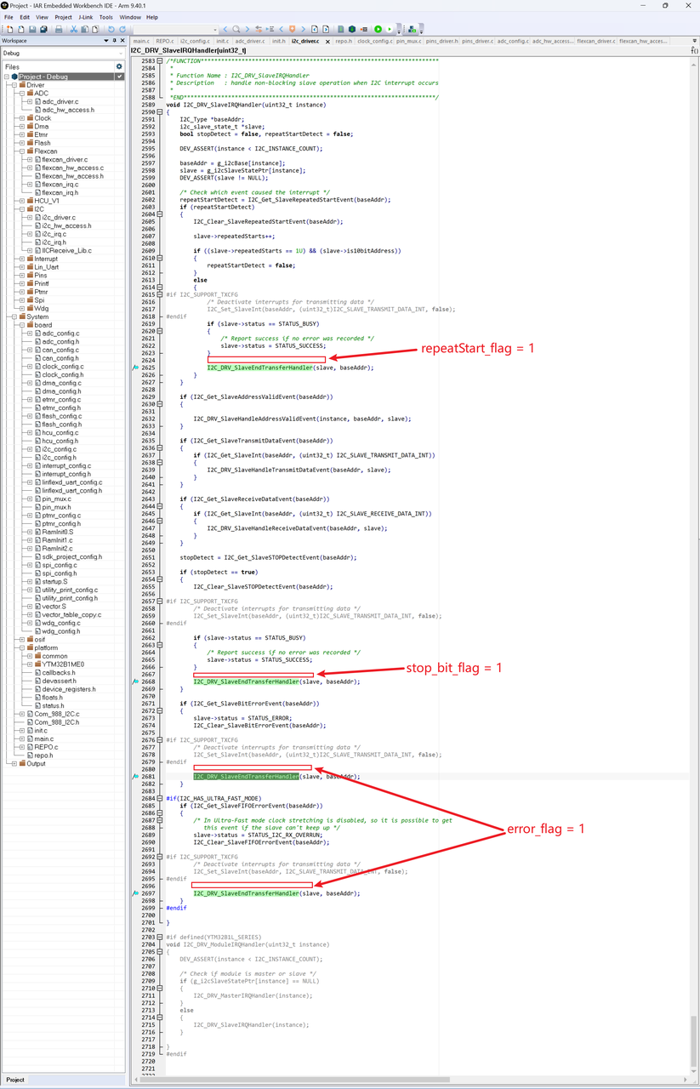Click the Cut scissors icon
The image size is (700, 1089).
[73, 29]
